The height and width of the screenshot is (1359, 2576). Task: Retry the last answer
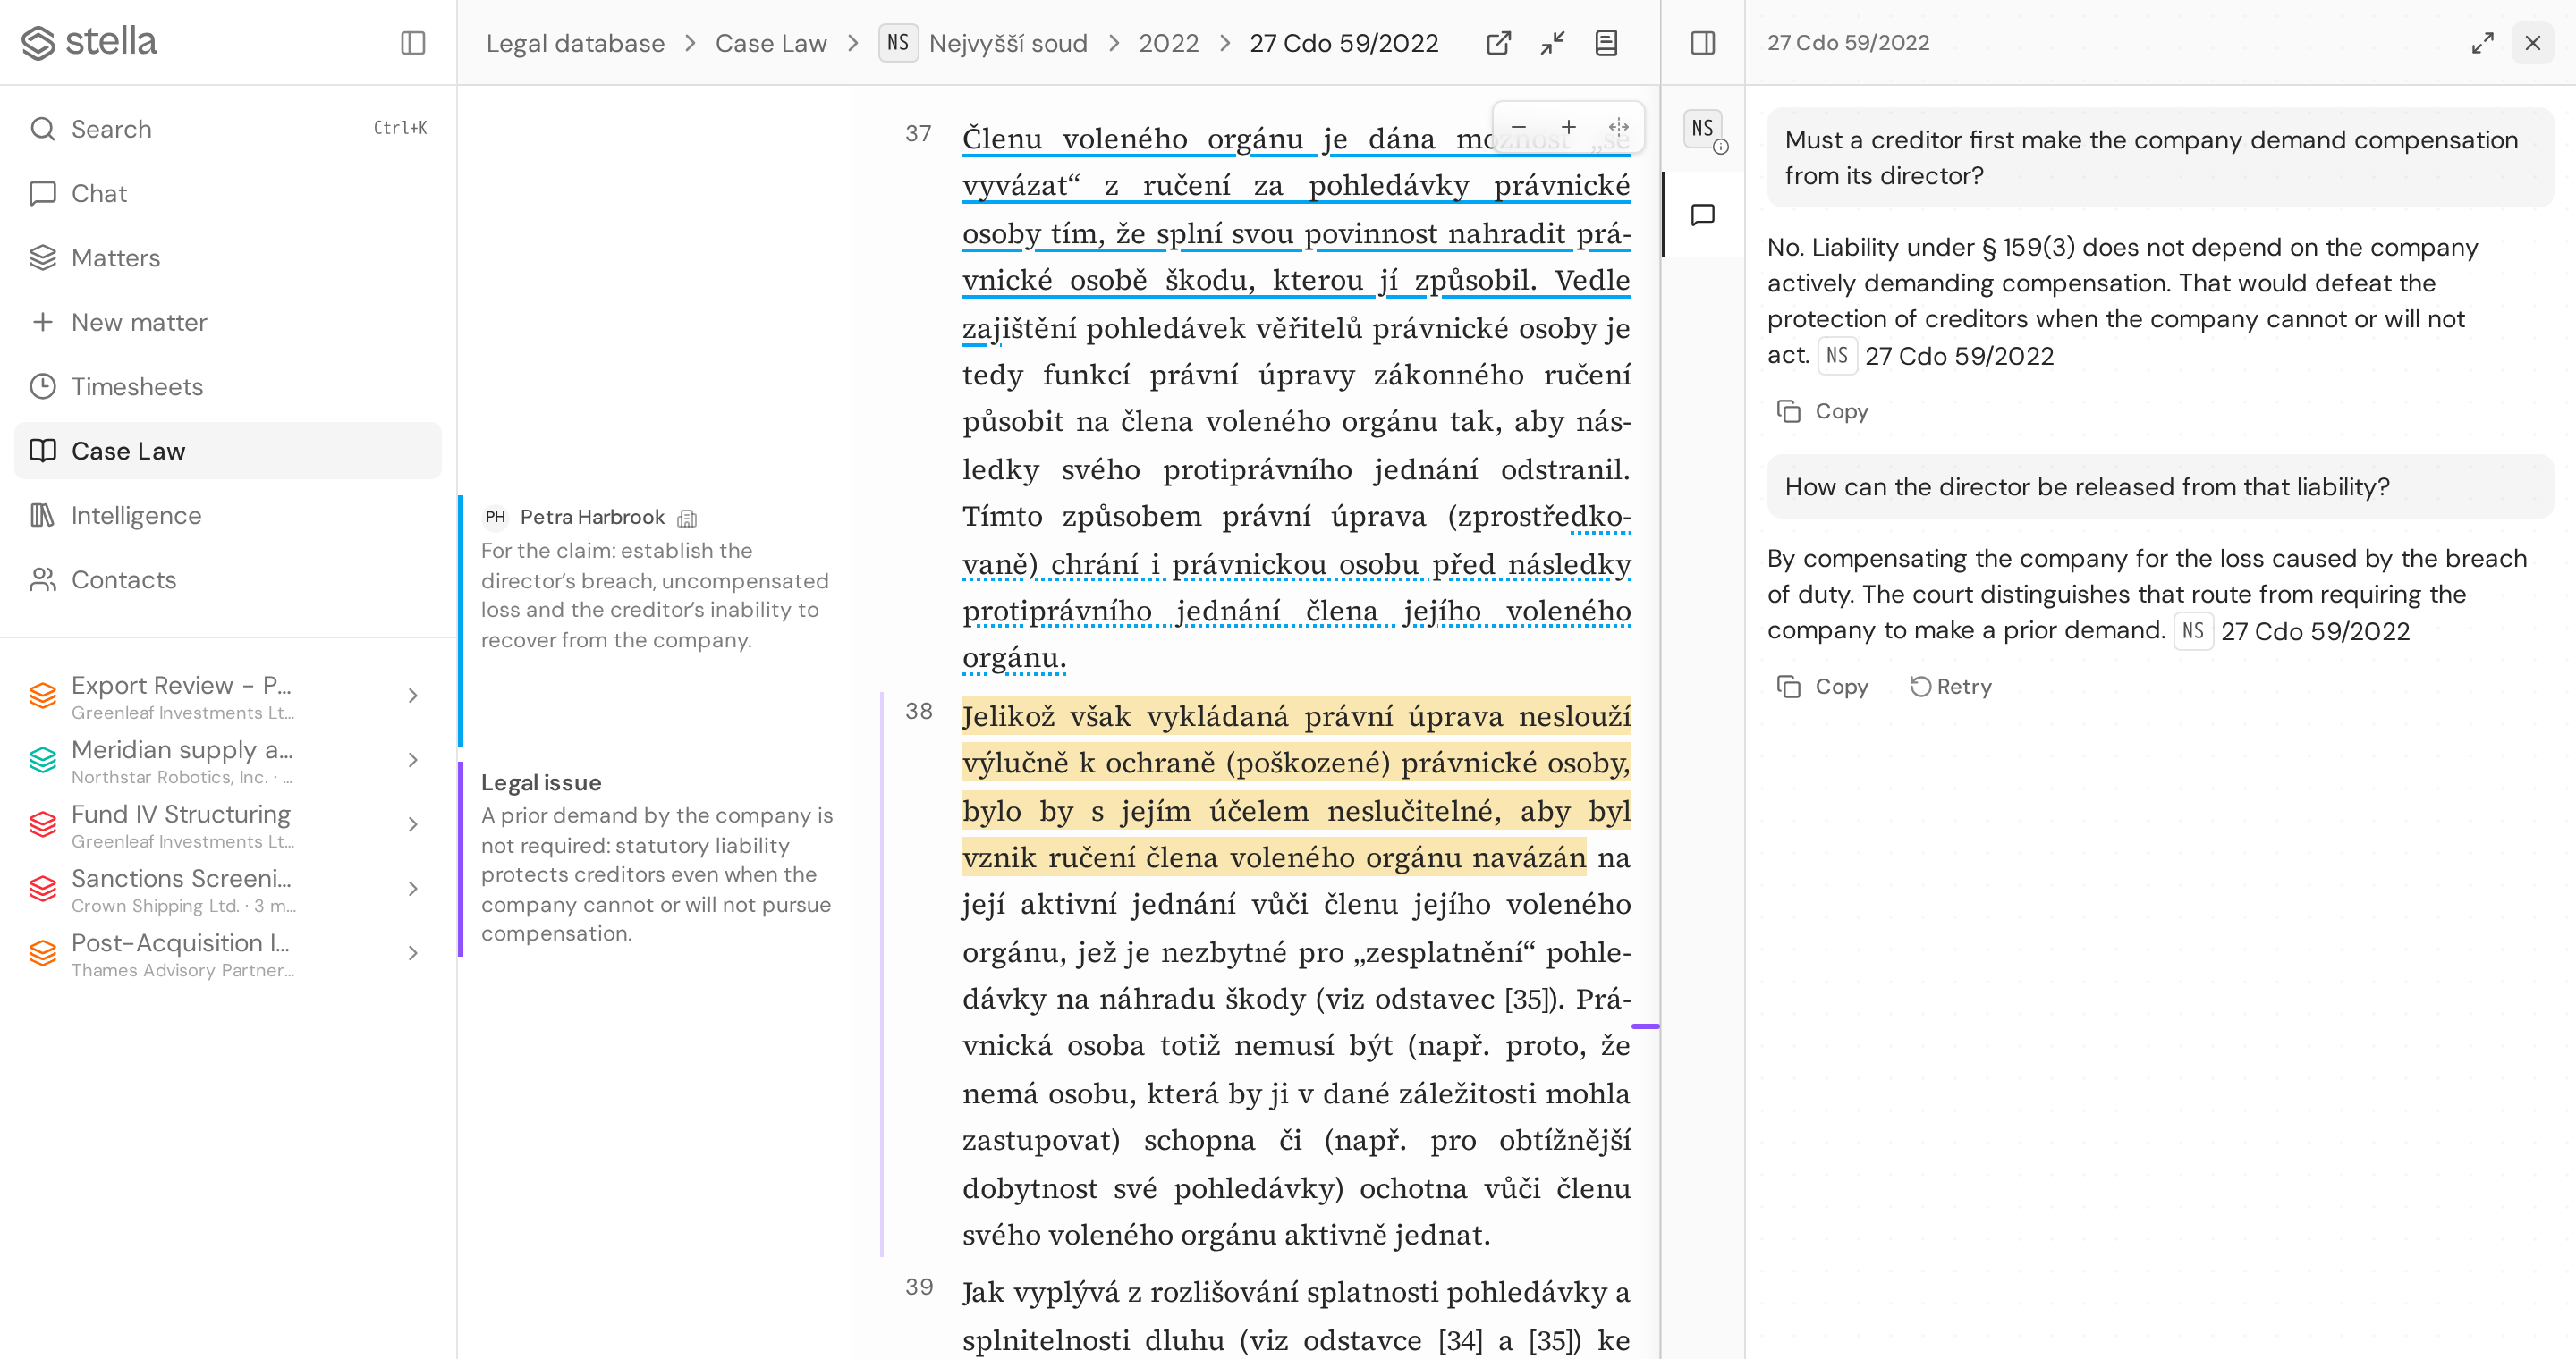(x=1951, y=687)
